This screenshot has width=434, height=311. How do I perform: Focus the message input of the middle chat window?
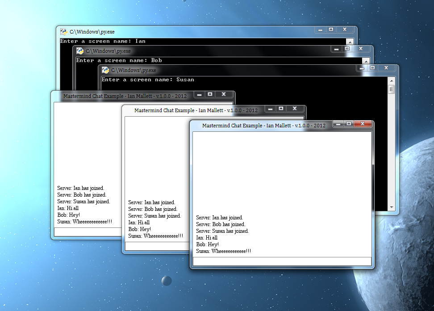[156, 246]
